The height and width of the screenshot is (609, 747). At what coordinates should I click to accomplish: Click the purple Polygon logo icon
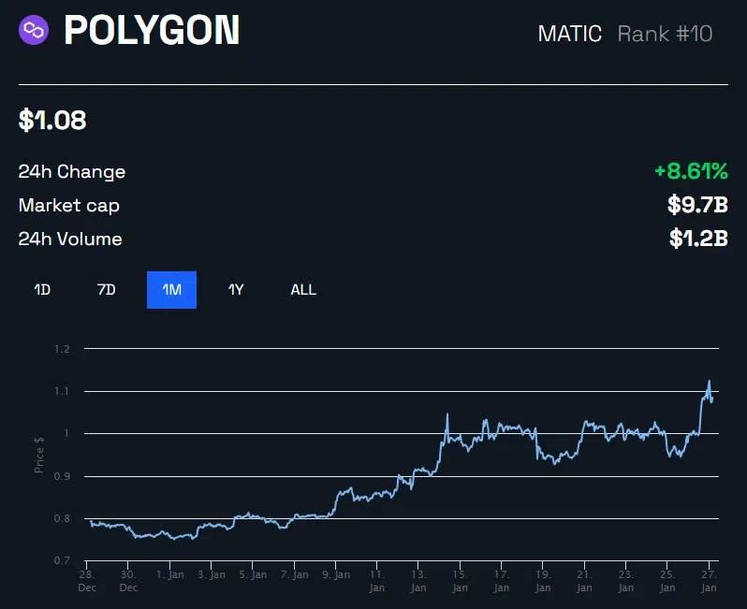pyautogui.click(x=34, y=30)
